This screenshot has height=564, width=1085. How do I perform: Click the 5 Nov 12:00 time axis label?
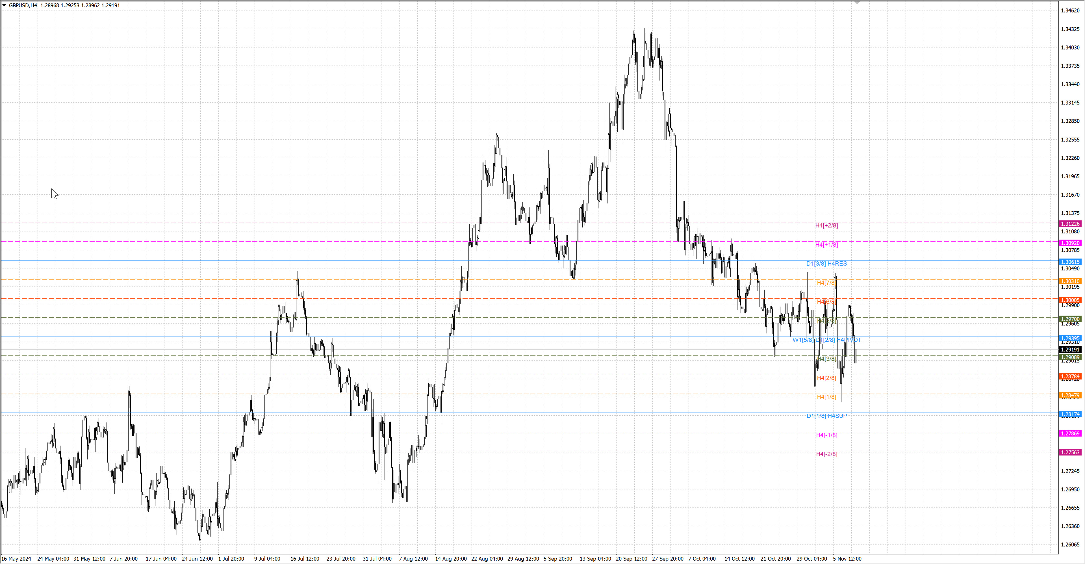click(847, 559)
